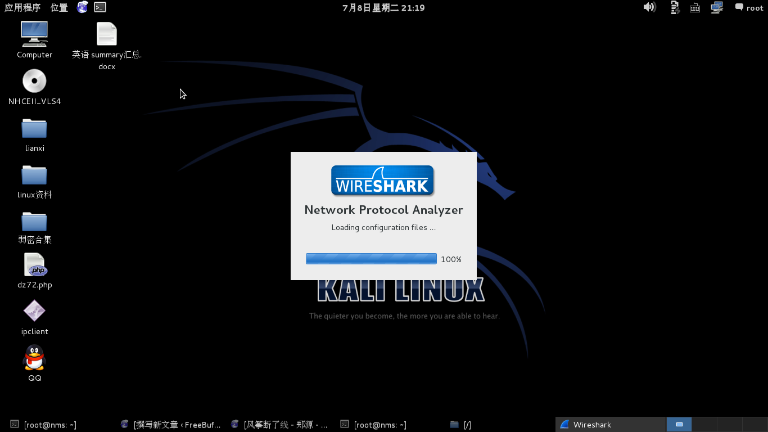Open the date and time calendar
Image resolution: width=768 pixels, height=432 pixels.
[383, 7]
